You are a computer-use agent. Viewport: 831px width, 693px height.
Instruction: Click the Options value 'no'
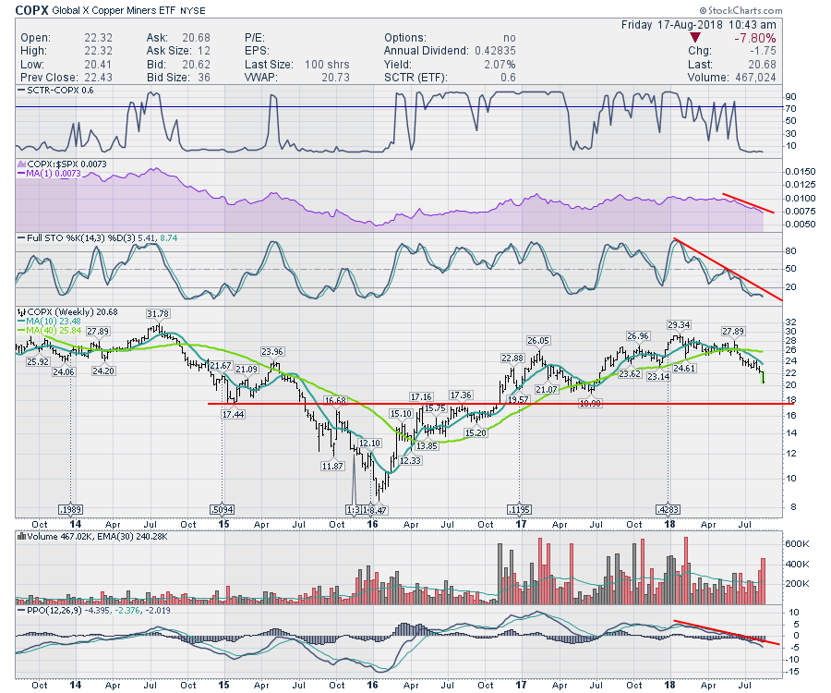click(510, 38)
